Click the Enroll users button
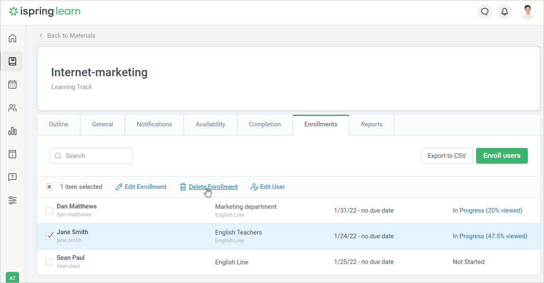The width and height of the screenshot is (544, 283). pyautogui.click(x=502, y=155)
